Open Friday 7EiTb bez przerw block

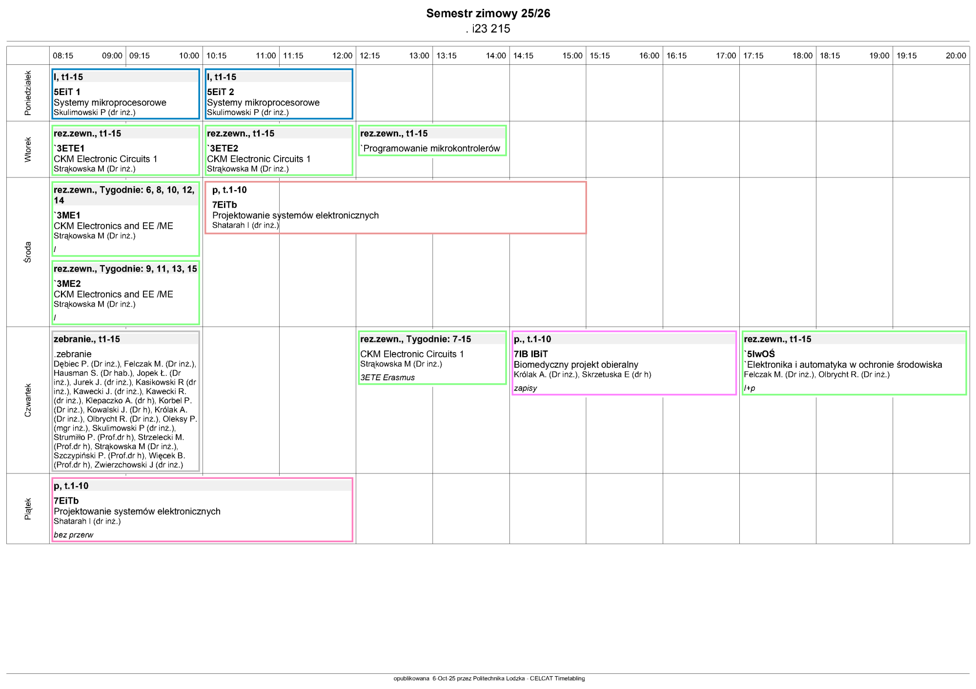click(x=202, y=510)
